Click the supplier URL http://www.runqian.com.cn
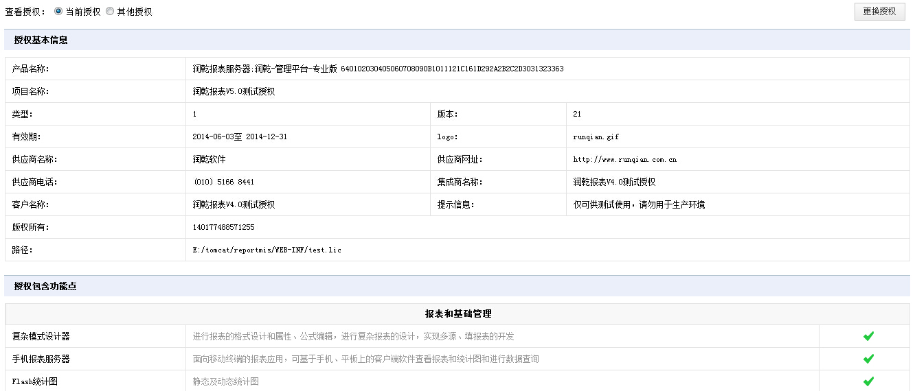This screenshot has width=915, height=391. [x=625, y=160]
